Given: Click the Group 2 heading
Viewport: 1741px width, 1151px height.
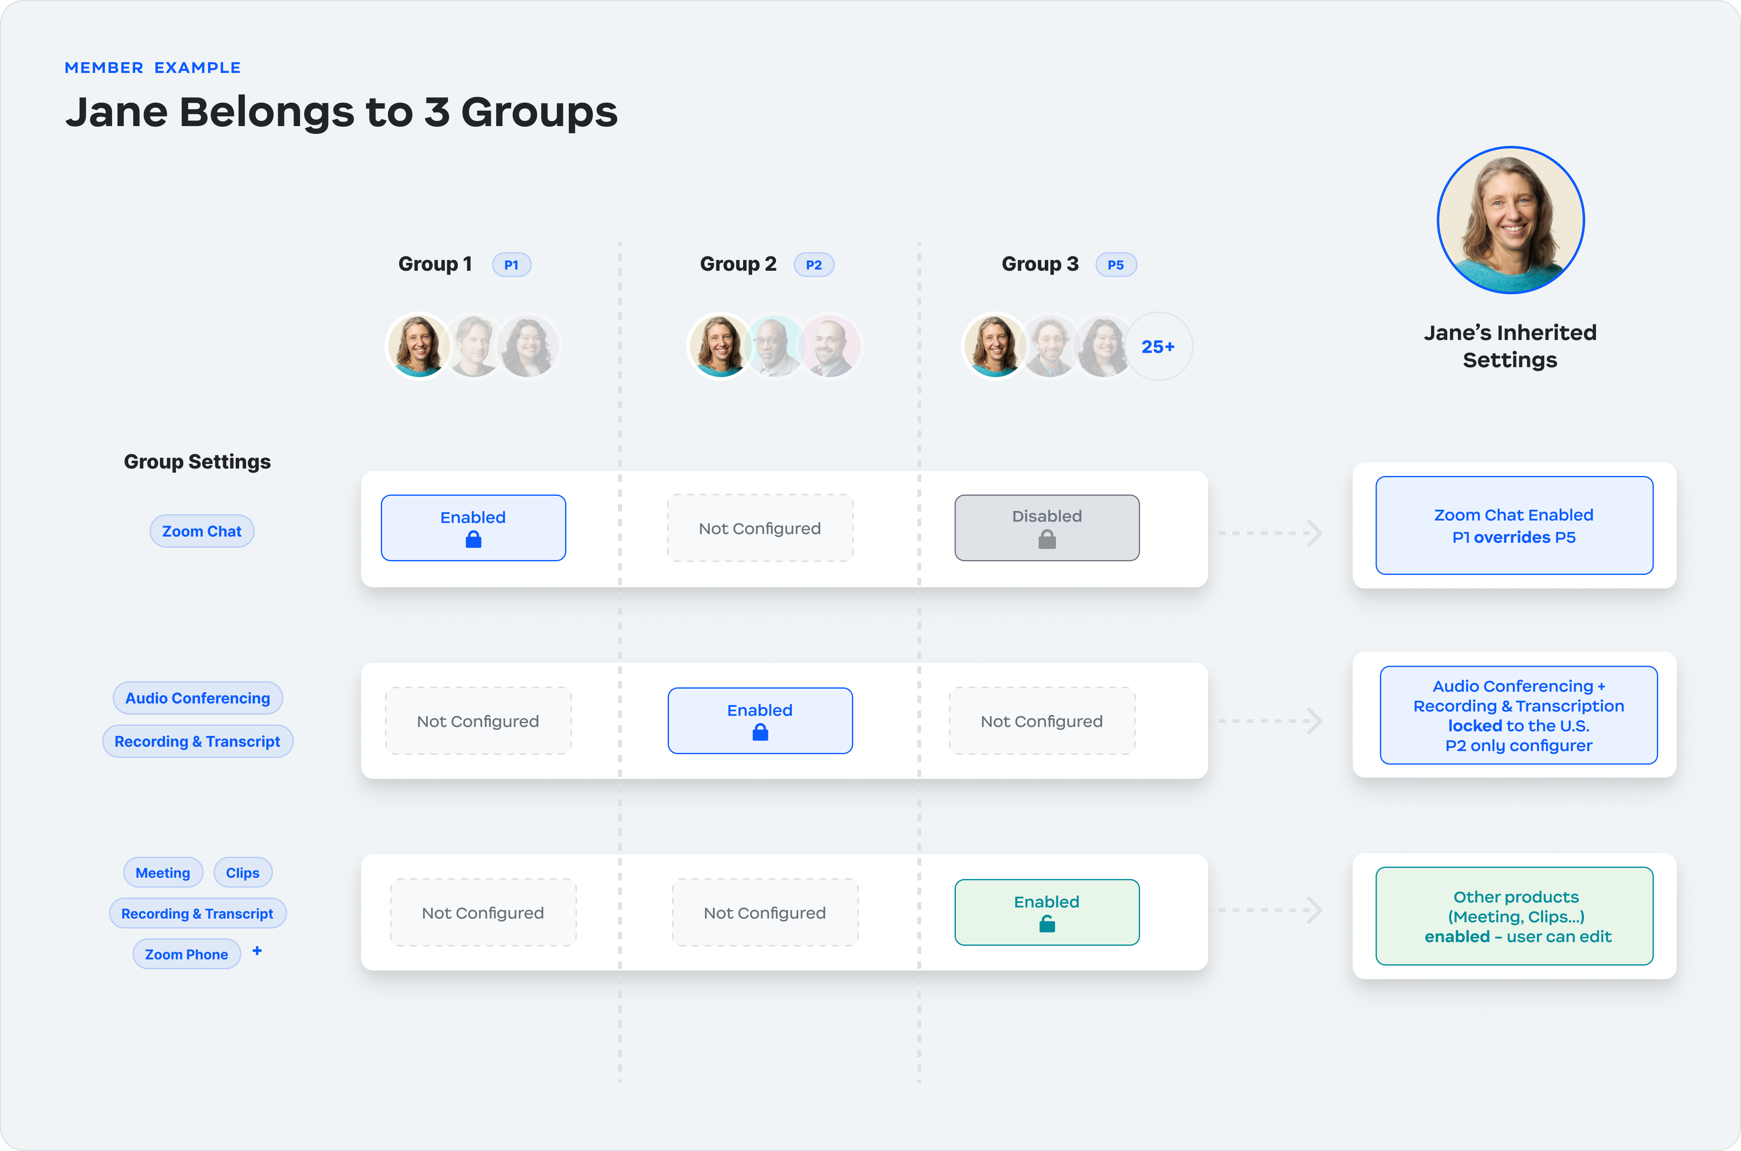Looking at the screenshot, I should 738,264.
